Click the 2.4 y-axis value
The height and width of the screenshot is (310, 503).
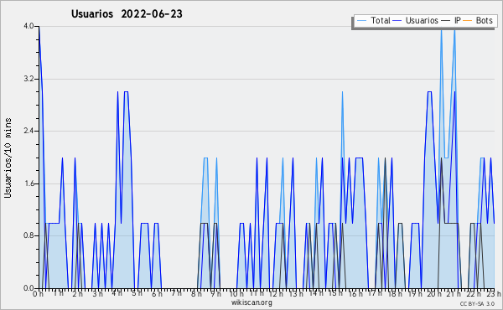coord(29,131)
